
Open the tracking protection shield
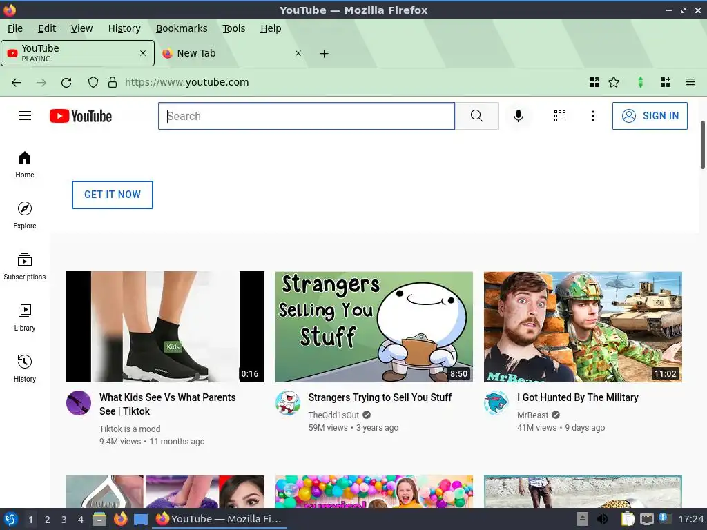93,82
